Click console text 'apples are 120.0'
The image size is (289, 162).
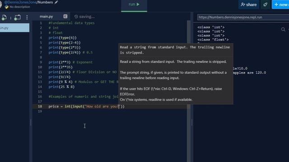[x=249, y=72]
